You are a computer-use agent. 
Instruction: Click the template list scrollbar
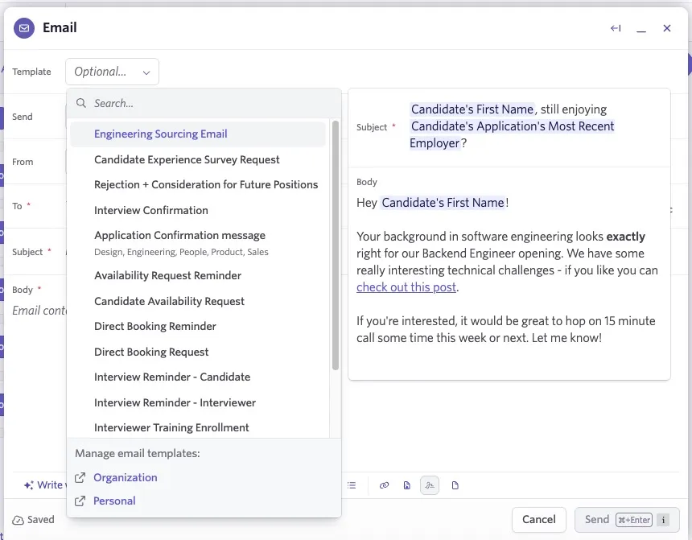click(336, 245)
